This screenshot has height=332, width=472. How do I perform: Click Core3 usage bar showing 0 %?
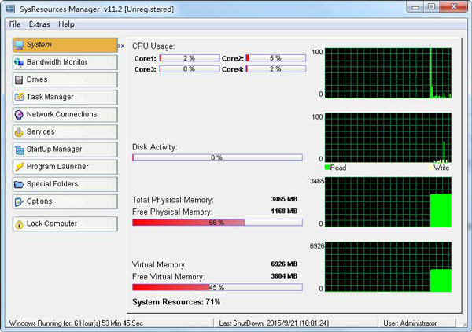[190, 69]
